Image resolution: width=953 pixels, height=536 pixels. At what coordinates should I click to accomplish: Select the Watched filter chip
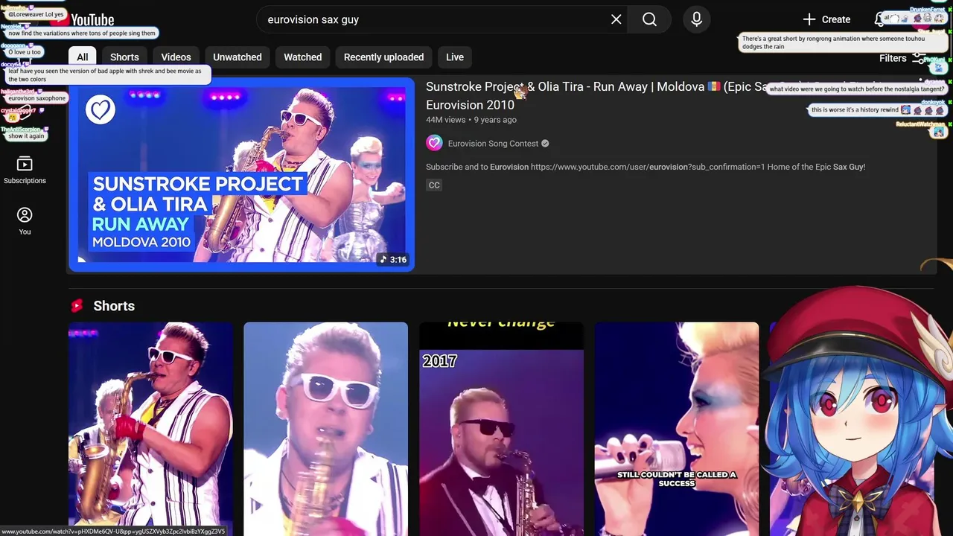[303, 57]
